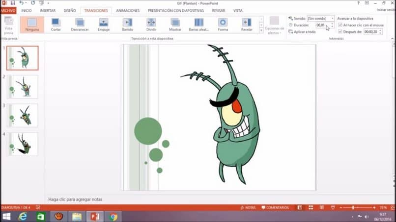Viewport: 396px width, 222px height.
Task: Open Internet Explorer from taskbar
Action: pos(23,217)
